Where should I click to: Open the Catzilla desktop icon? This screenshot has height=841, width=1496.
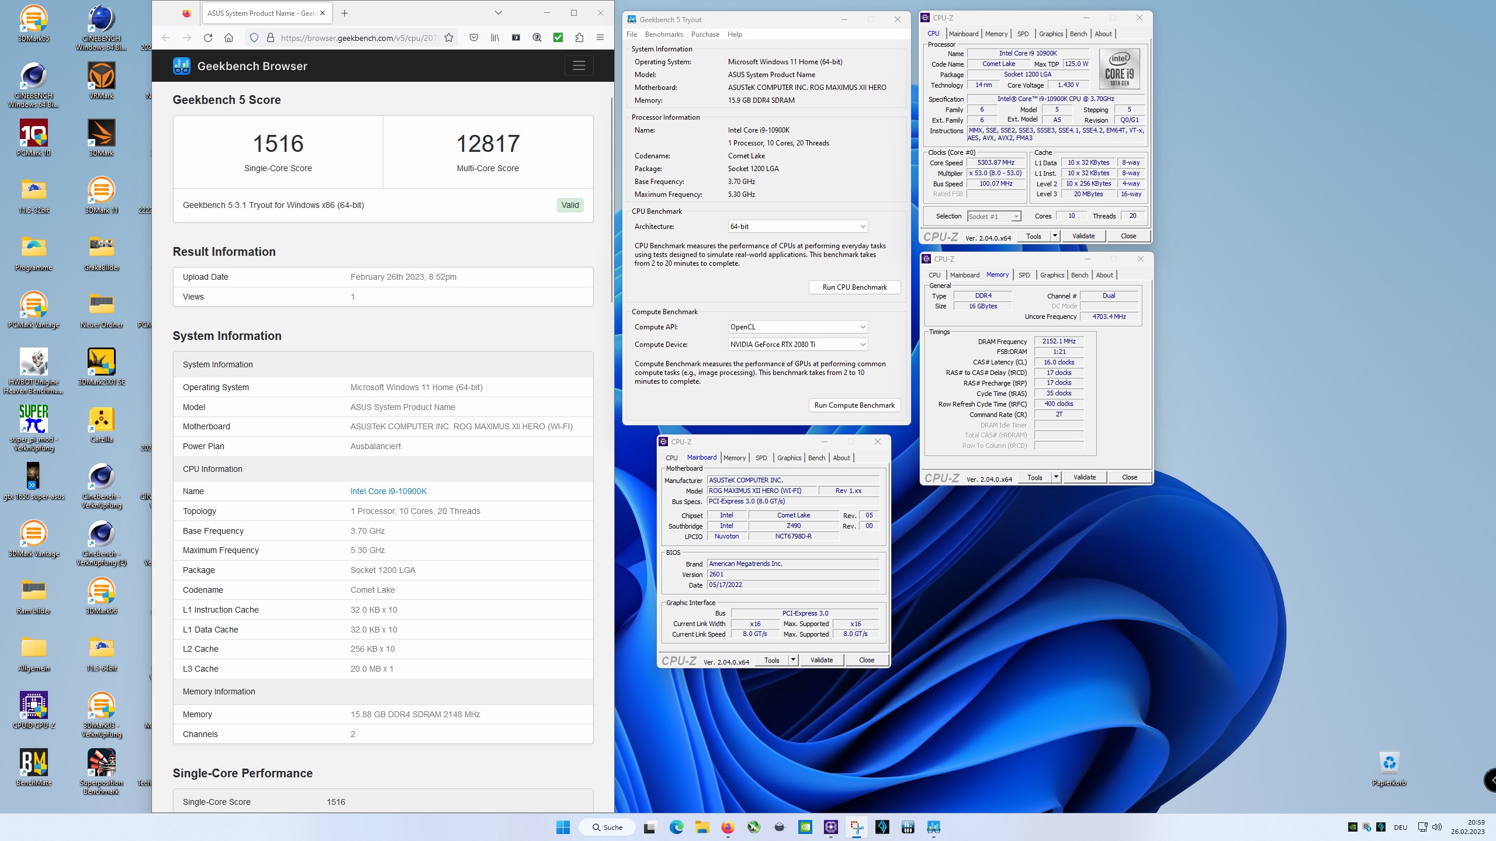(x=102, y=425)
